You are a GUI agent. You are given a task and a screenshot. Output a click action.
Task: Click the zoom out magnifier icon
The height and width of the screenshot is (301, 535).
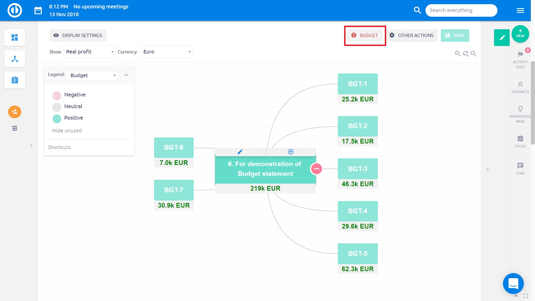[473, 54]
